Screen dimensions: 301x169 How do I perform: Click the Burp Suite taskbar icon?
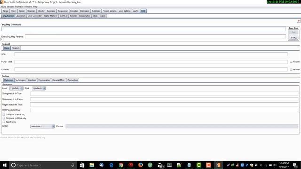(218, 165)
